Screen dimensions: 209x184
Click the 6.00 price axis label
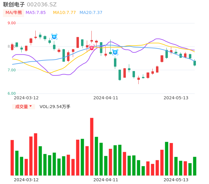point(12,94)
